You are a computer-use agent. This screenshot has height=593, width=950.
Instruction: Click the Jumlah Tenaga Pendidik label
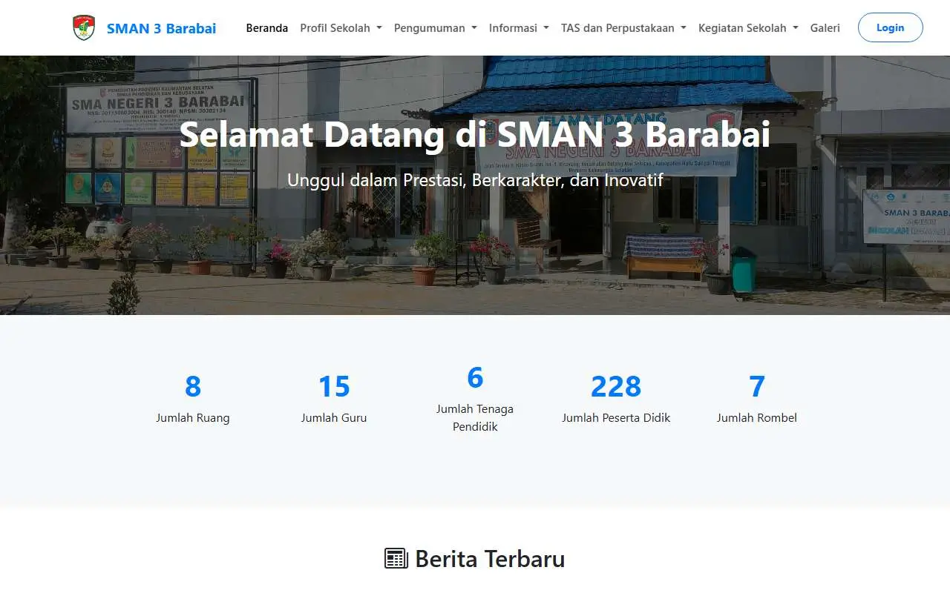(x=475, y=418)
